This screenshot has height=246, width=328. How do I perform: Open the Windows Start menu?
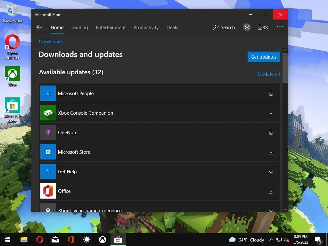(x=8, y=240)
